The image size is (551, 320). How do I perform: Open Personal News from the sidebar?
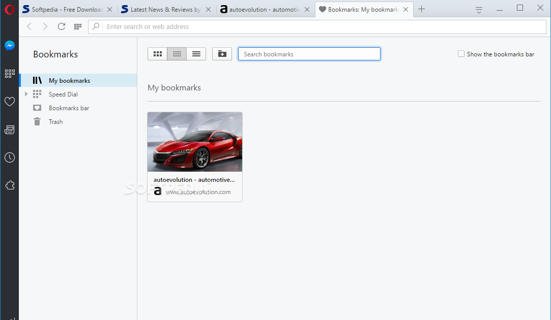coord(10,130)
